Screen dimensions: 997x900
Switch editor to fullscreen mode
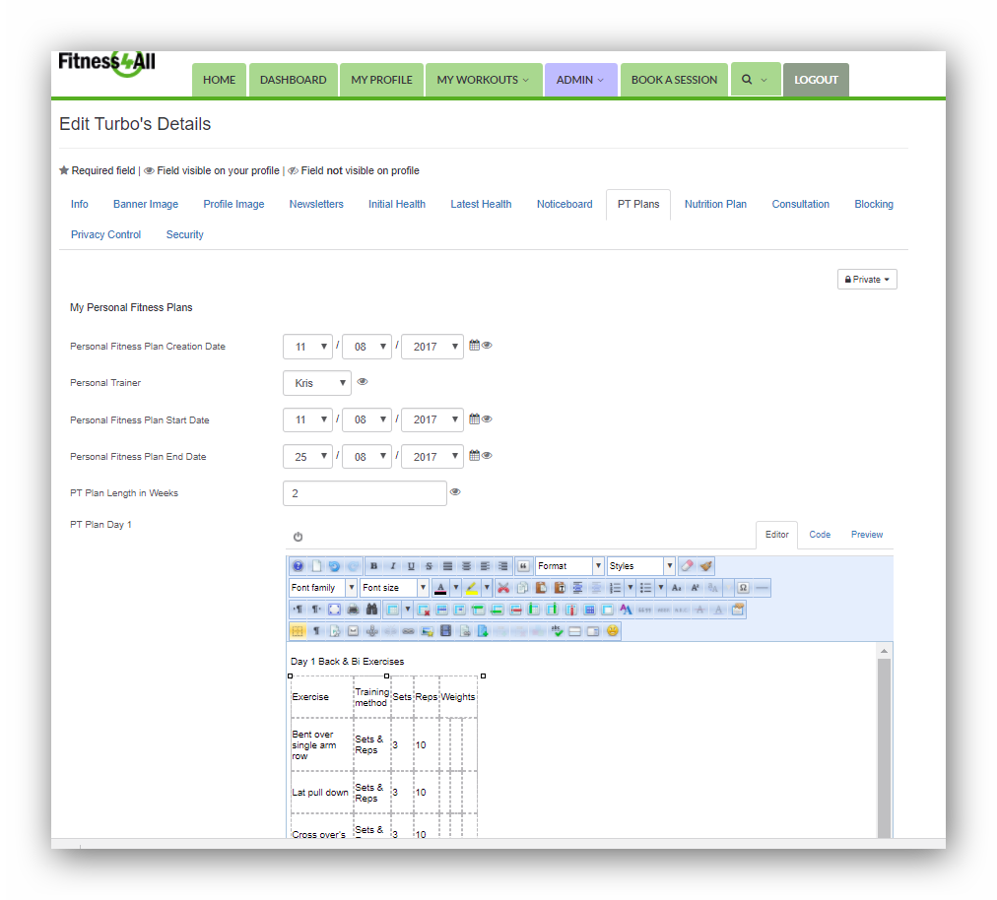pos(334,610)
